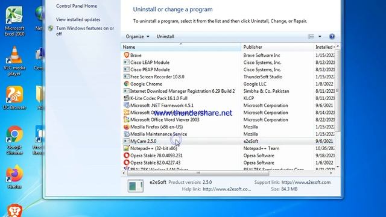Open the http://www.e2esoft.com support link

[306, 182]
